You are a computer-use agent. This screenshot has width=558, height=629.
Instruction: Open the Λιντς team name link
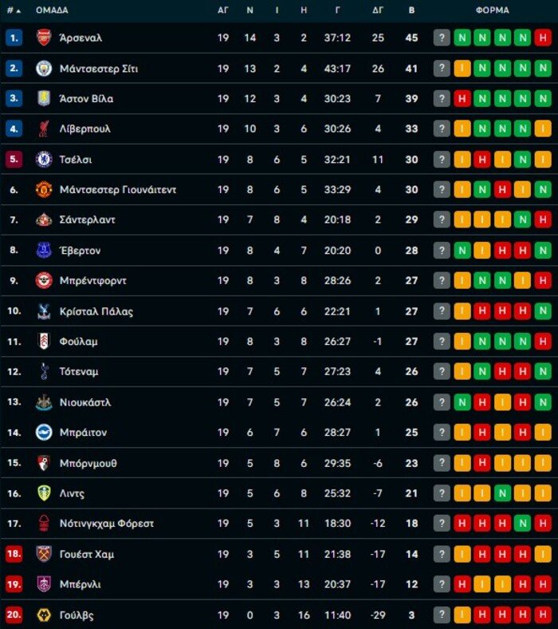pos(72,493)
